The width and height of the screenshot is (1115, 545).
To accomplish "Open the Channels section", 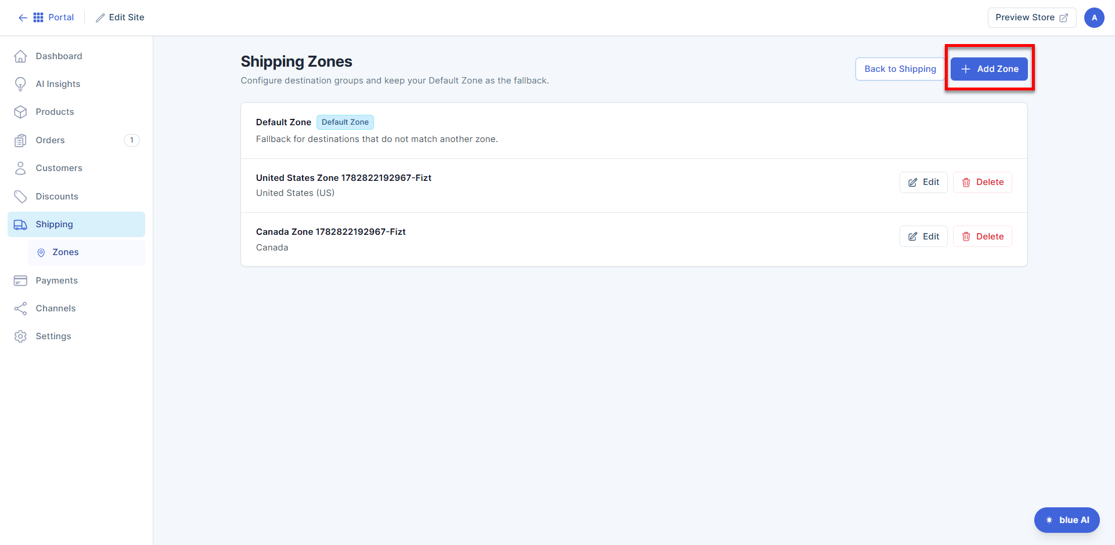I will point(76,308).
